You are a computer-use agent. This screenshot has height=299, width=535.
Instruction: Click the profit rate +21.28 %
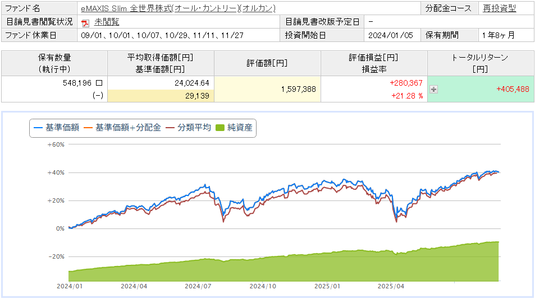click(407, 96)
